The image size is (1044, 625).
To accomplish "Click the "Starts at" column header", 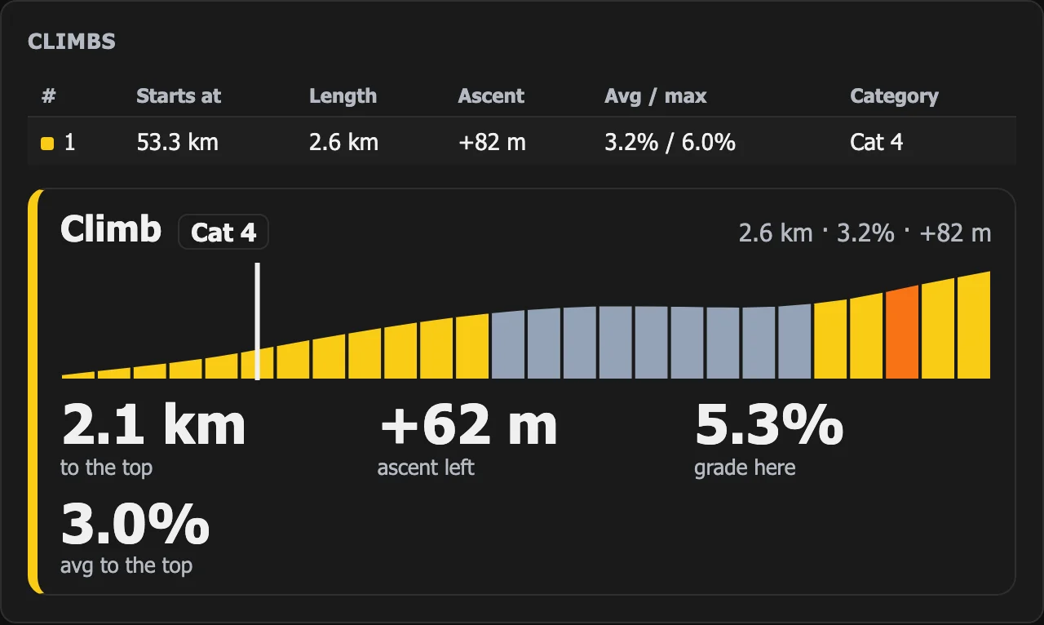I will [x=179, y=96].
